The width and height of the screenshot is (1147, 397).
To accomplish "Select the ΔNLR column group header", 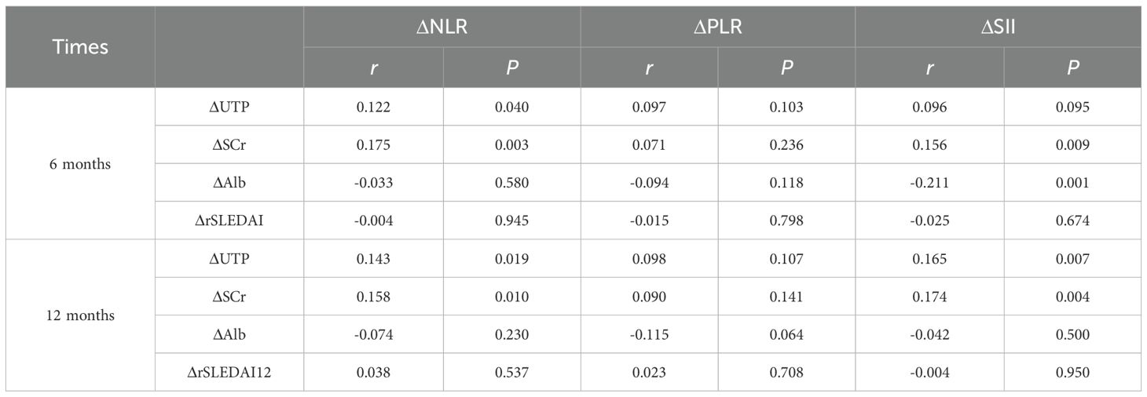I will 442,27.
